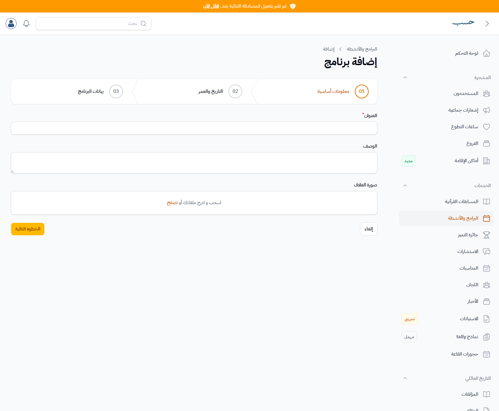Click البرامج والأنشطة breadcrumb link
The height and width of the screenshot is (411, 499).
(x=362, y=49)
